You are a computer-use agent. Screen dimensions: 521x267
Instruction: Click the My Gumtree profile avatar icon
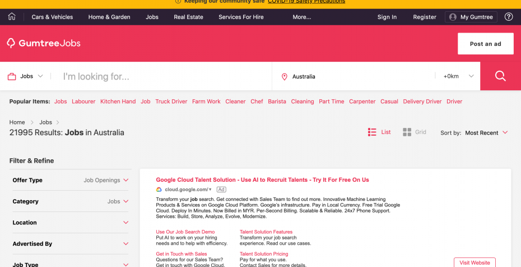453,17
